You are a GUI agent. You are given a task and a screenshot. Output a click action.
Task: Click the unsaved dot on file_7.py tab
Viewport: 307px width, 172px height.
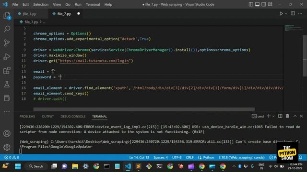79,13
